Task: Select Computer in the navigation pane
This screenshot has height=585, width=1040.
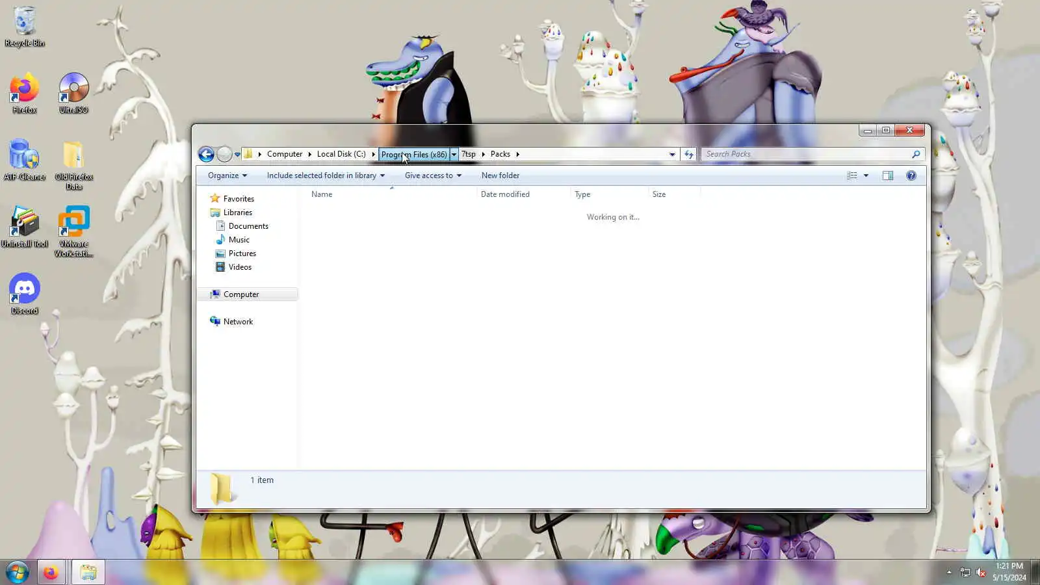Action: tap(247, 294)
